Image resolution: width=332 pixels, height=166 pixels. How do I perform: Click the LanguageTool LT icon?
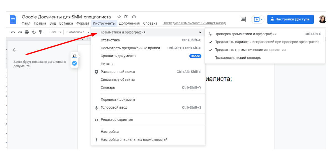74,56
